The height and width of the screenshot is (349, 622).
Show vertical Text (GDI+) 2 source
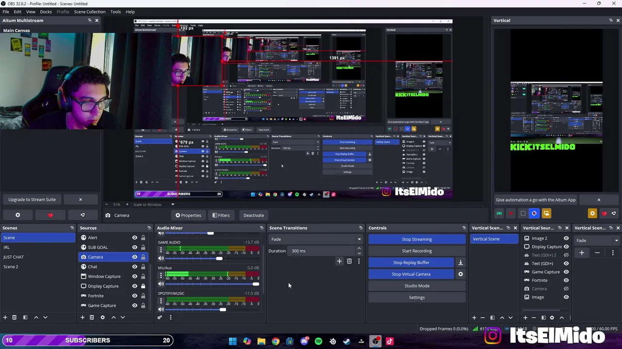pyautogui.click(x=566, y=255)
